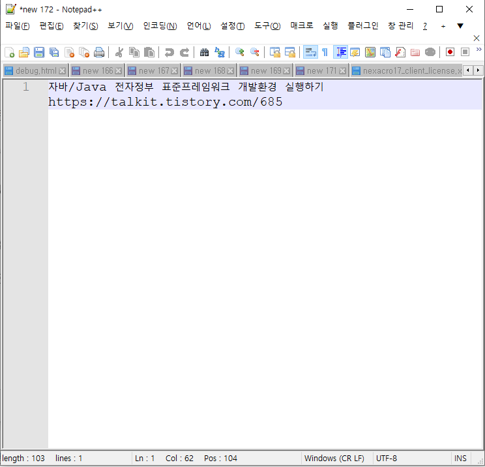
Task: Save the current document with the Save icon
Action: (39, 52)
